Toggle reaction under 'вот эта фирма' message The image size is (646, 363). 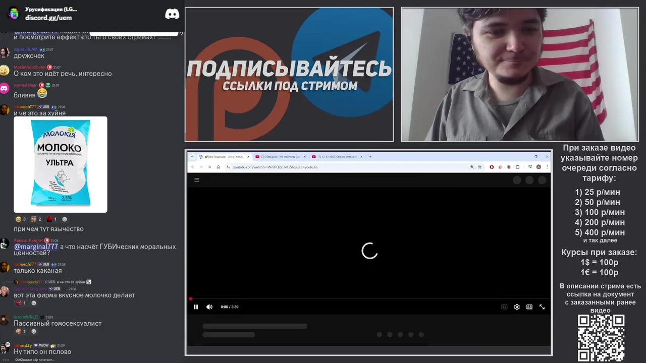[21, 303]
